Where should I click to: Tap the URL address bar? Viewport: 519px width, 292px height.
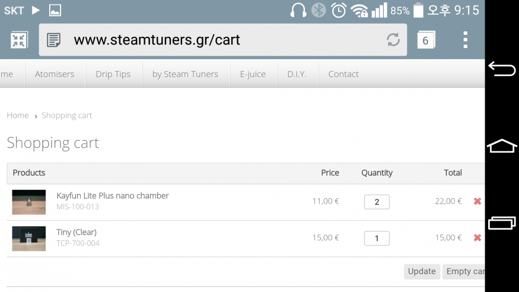click(x=223, y=40)
